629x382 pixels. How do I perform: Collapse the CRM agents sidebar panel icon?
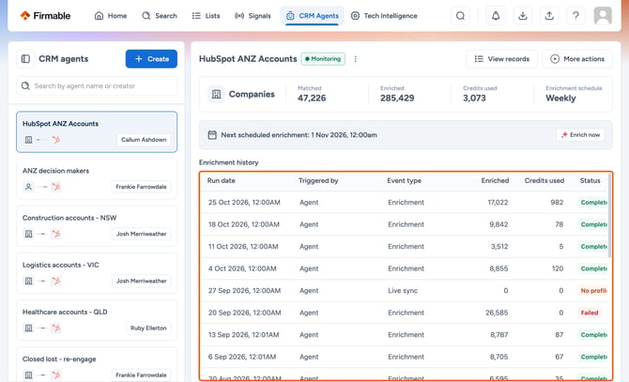[25, 59]
